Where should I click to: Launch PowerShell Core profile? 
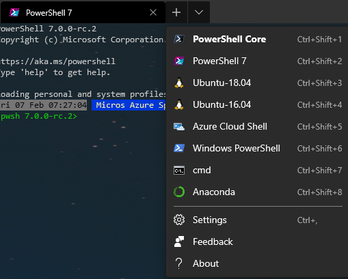pos(258,39)
